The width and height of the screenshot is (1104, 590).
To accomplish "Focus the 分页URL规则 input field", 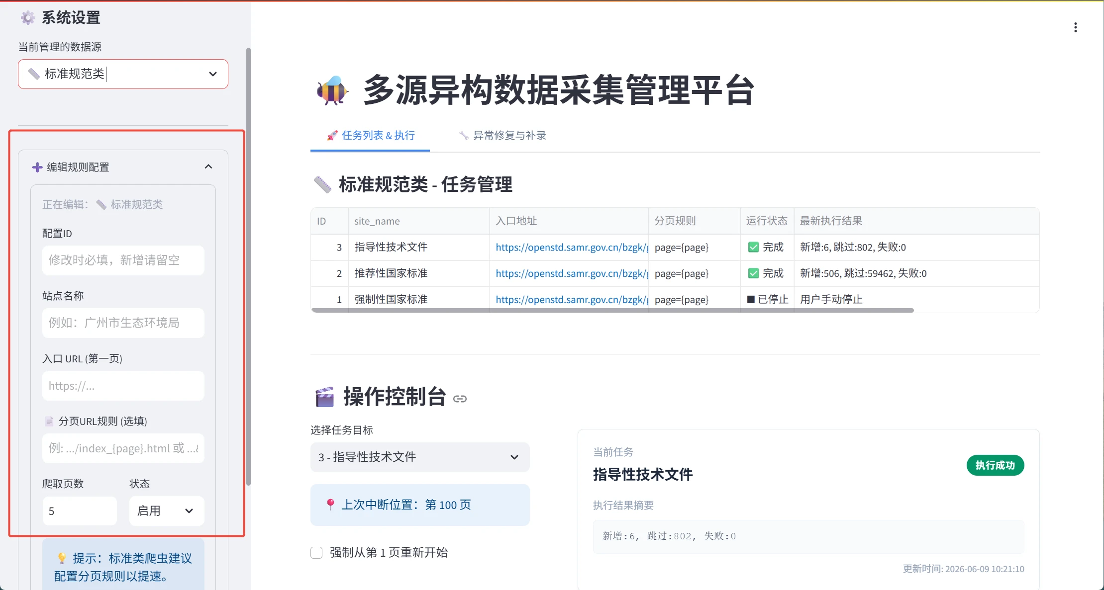I will point(123,448).
